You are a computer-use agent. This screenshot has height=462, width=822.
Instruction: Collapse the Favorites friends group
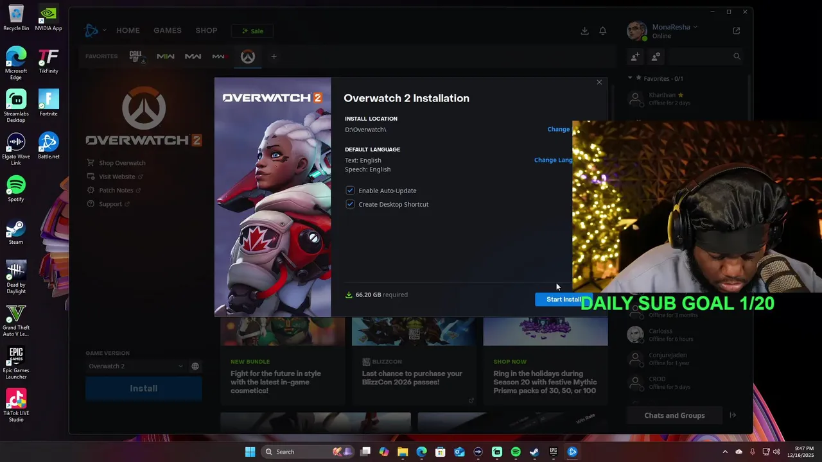630,78
